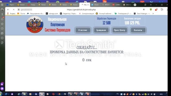Screen dimensions: 171x96
Task: Click the Выплачено сегодня amount 598 329 РУБ.
Action: coord(133,21)
